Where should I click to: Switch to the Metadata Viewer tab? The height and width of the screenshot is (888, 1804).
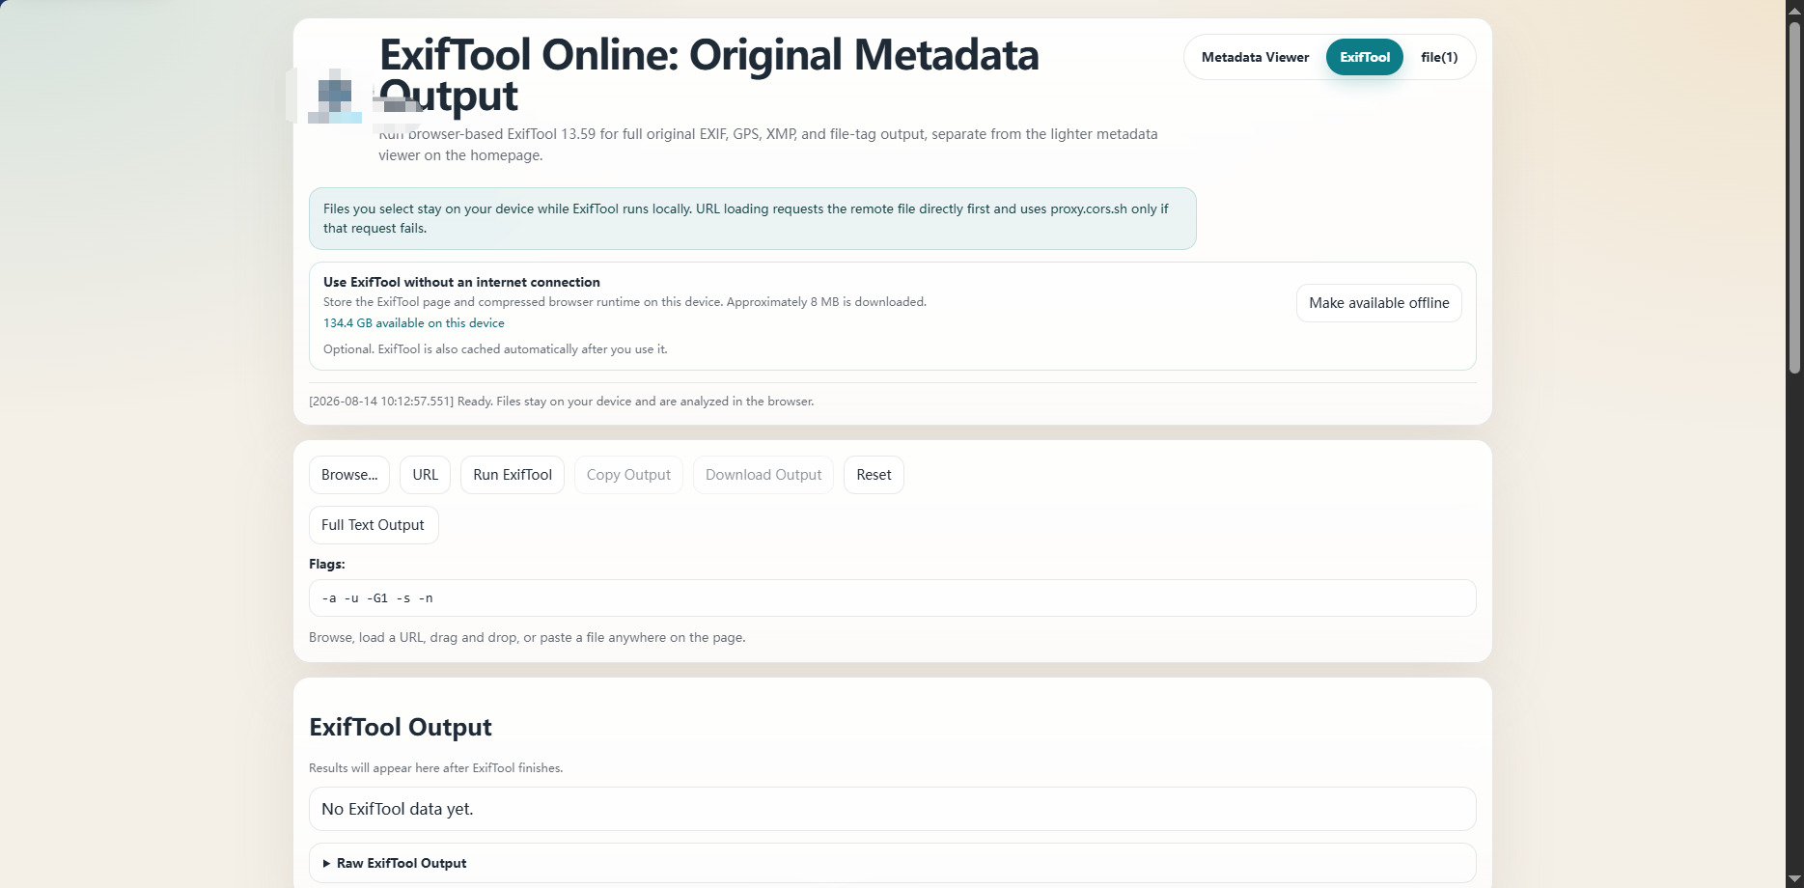pos(1255,57)
